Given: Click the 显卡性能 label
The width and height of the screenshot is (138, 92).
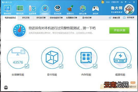Looking at the screenshot, I should click(x=52, y=75).
